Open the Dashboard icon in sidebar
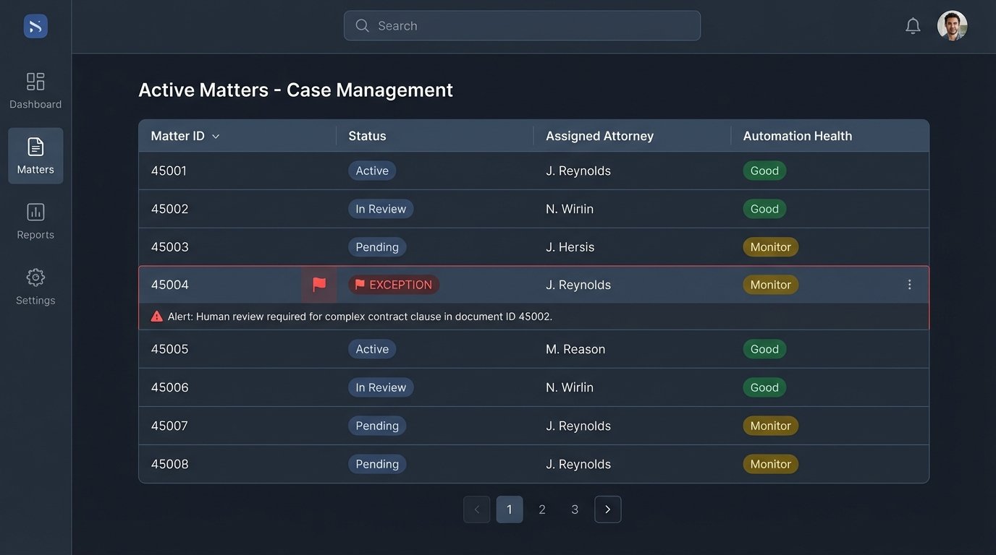 point(35,81)
